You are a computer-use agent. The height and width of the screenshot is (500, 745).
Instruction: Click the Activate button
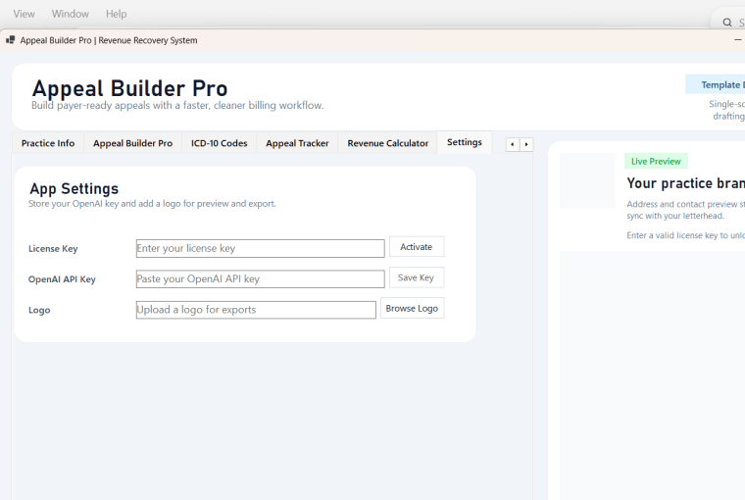(417, 247)
